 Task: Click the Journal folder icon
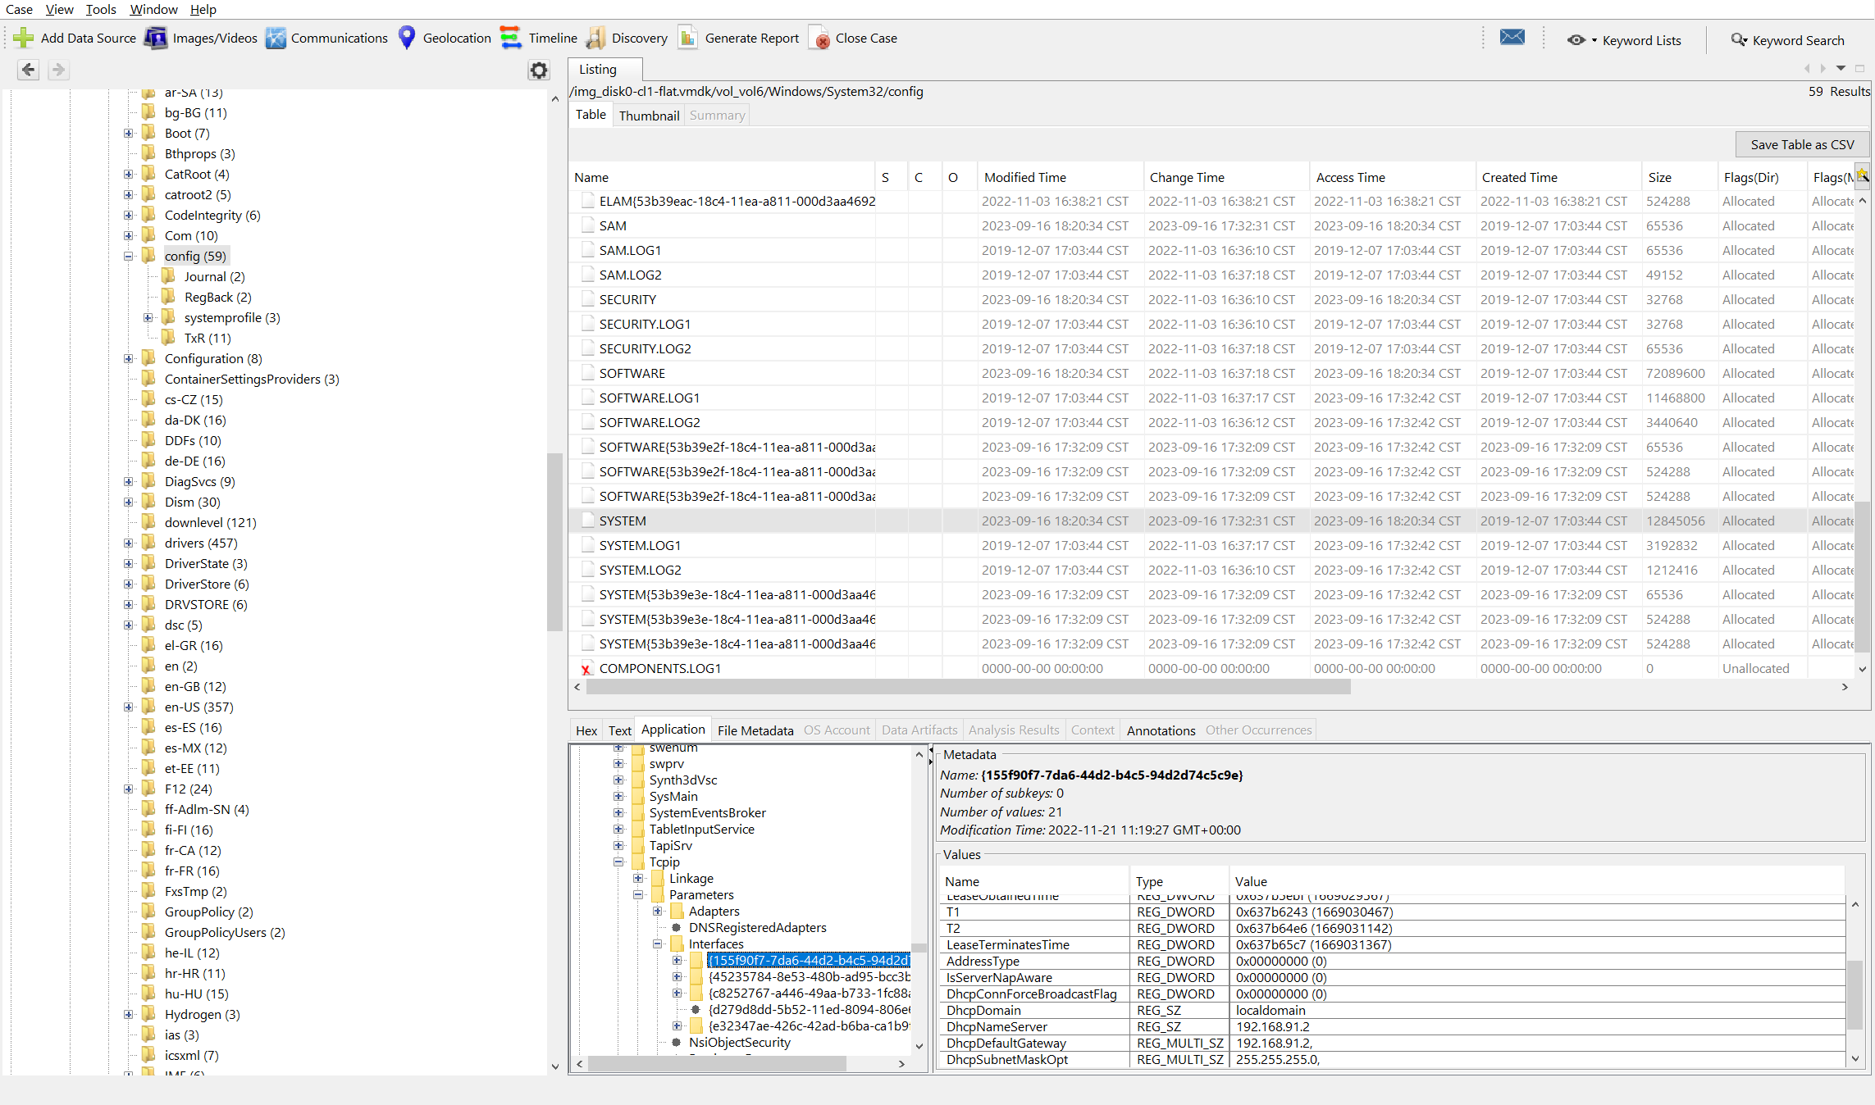[x=168, y=275]
